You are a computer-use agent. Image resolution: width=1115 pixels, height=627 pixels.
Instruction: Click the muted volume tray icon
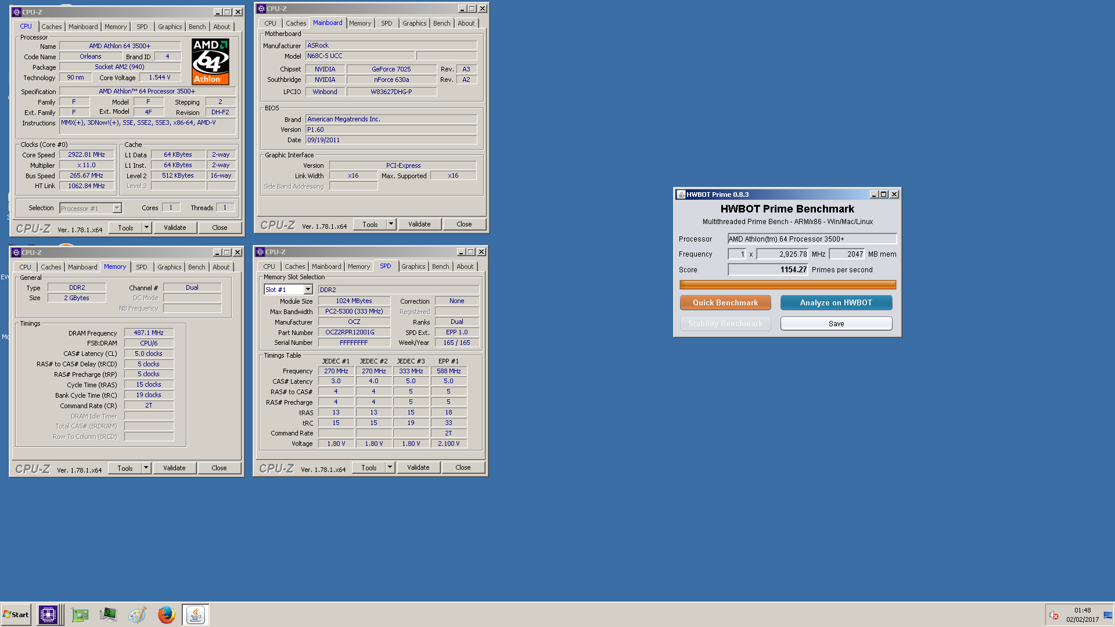1054,615
